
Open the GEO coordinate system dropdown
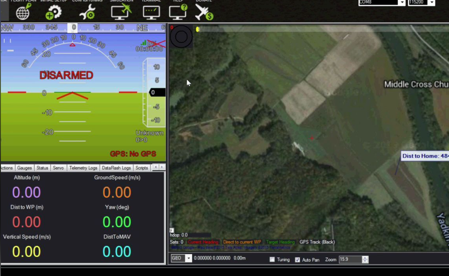click(188, 258)
